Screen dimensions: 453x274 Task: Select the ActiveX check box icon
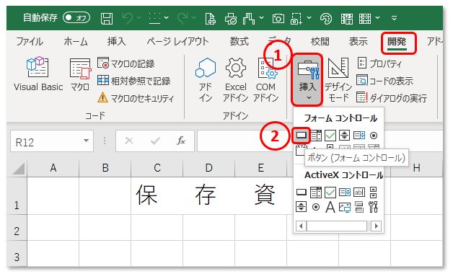330,193
